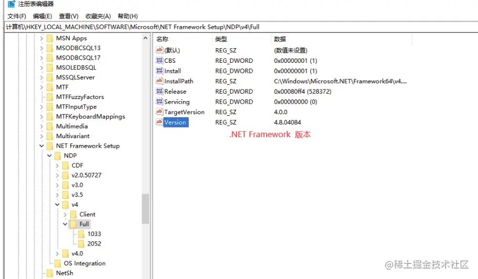Click the CBS DWORD value icon
This screenshot has width=478, height=279.
tap(159, 60)
